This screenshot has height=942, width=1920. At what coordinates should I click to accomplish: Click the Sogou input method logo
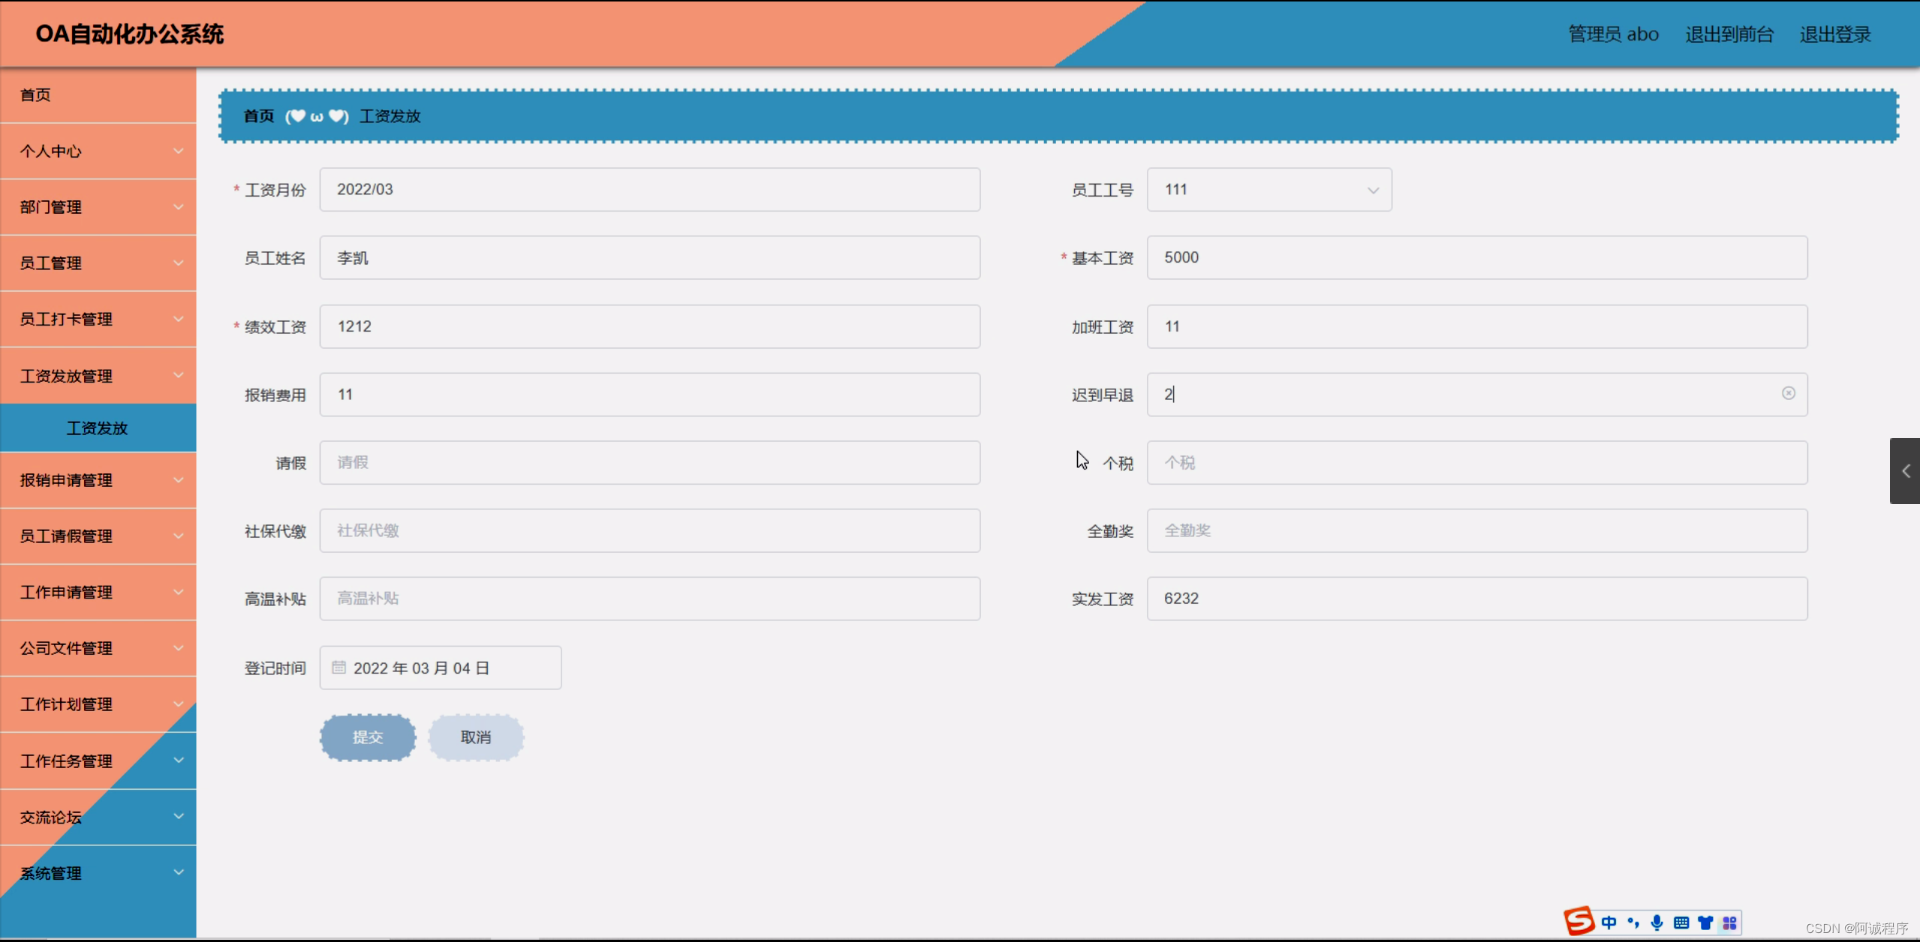[x=1579, y=921]
